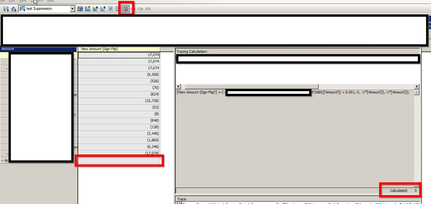The image size is (431, 204).
Task: Click the up arrow of the formula pane scrollbar
Action: pyautogui.click(x=417, y=92)
